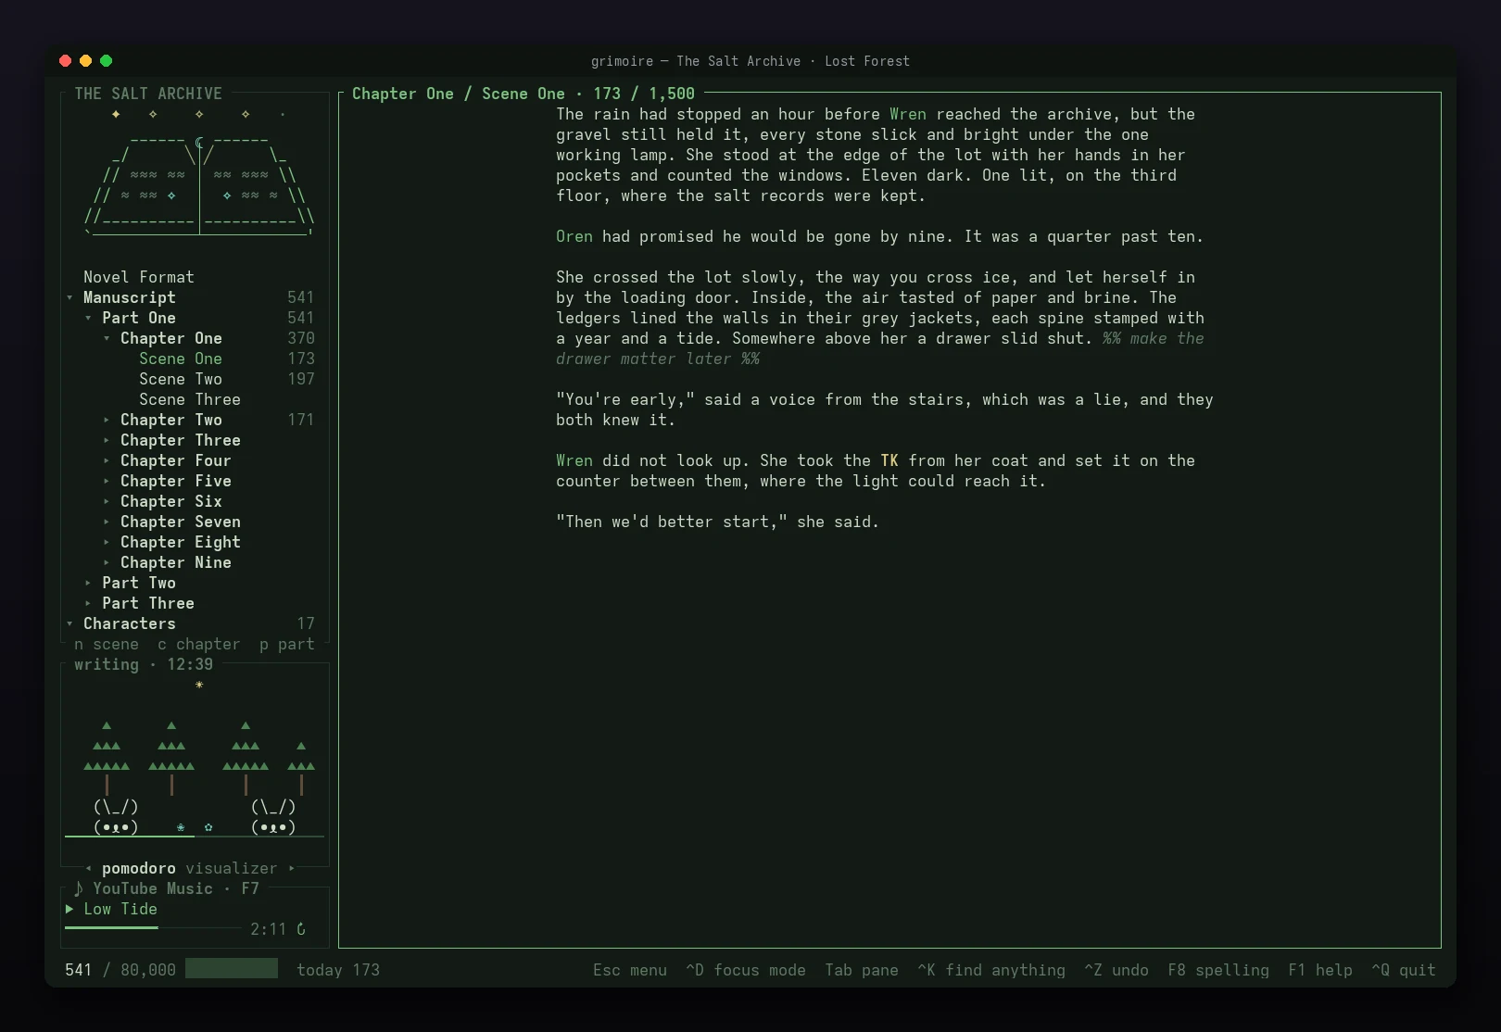Click the 'c chapter' shortcut hint
The height and width of the screenshot is (1032, 1501).
pyautogui.click(x=199, y=644)
